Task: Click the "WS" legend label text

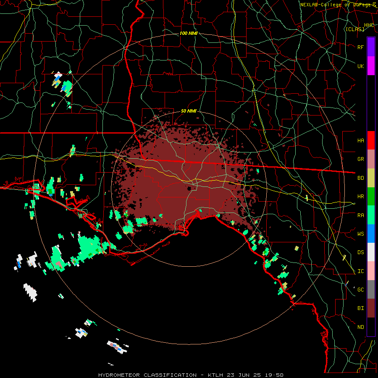Action: tap(360, 234)
